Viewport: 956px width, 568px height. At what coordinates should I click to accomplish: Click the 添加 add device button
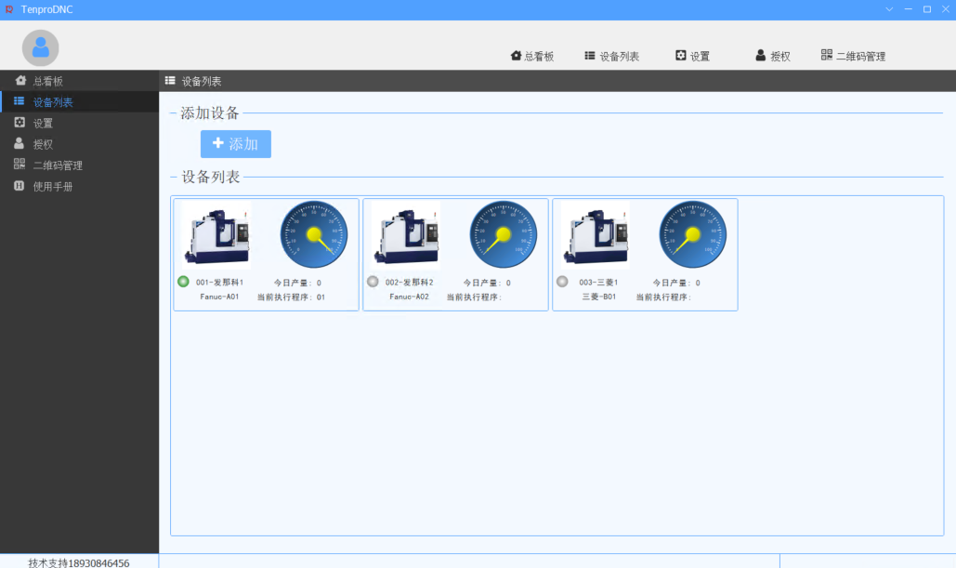click(236, 144)
